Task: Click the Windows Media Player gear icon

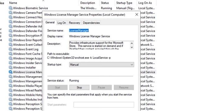Action: point(11,86)
